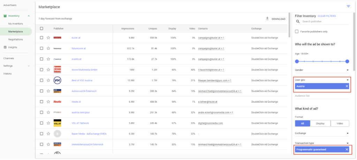Tick the select-all header checkbox

(41, 28)
